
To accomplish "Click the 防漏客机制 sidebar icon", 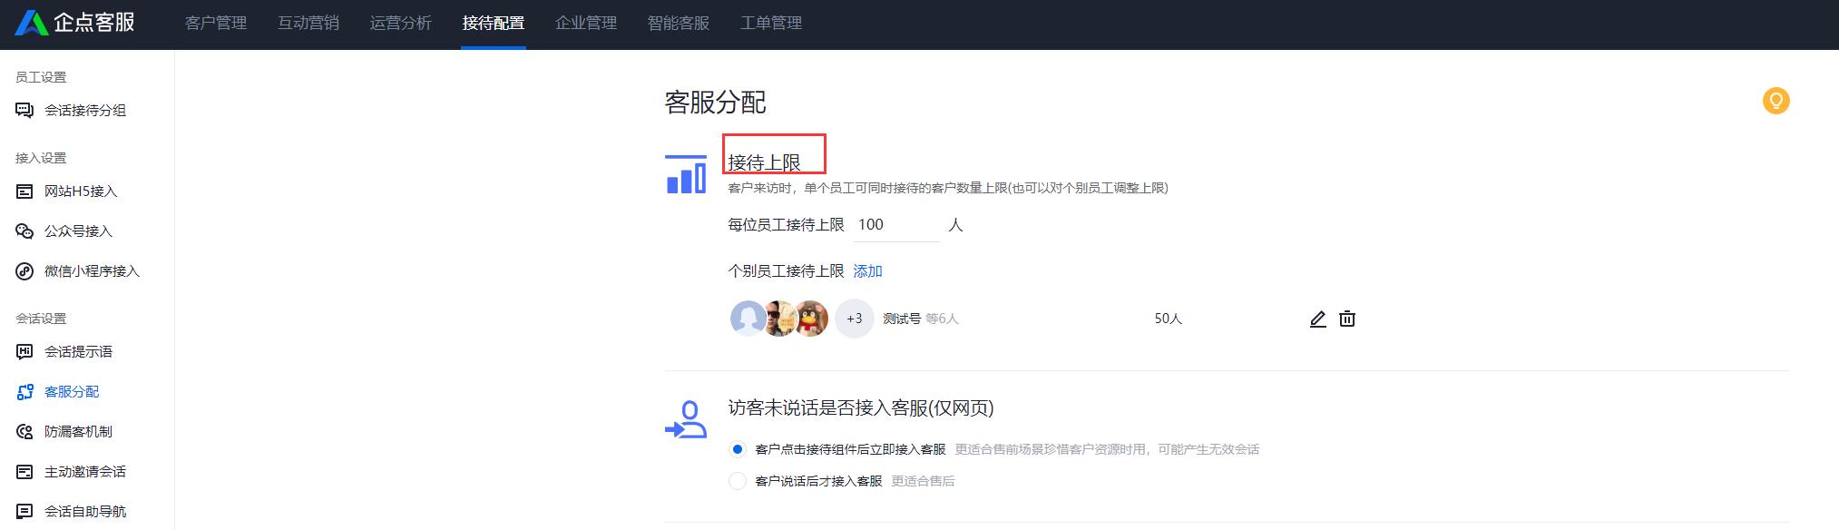I will 24,432.
